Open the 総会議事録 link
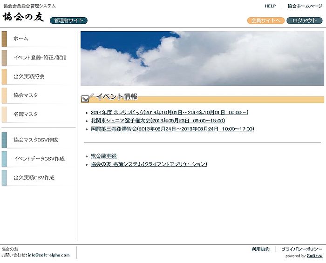This screenshot has width=326, height=263. (103, 156)
